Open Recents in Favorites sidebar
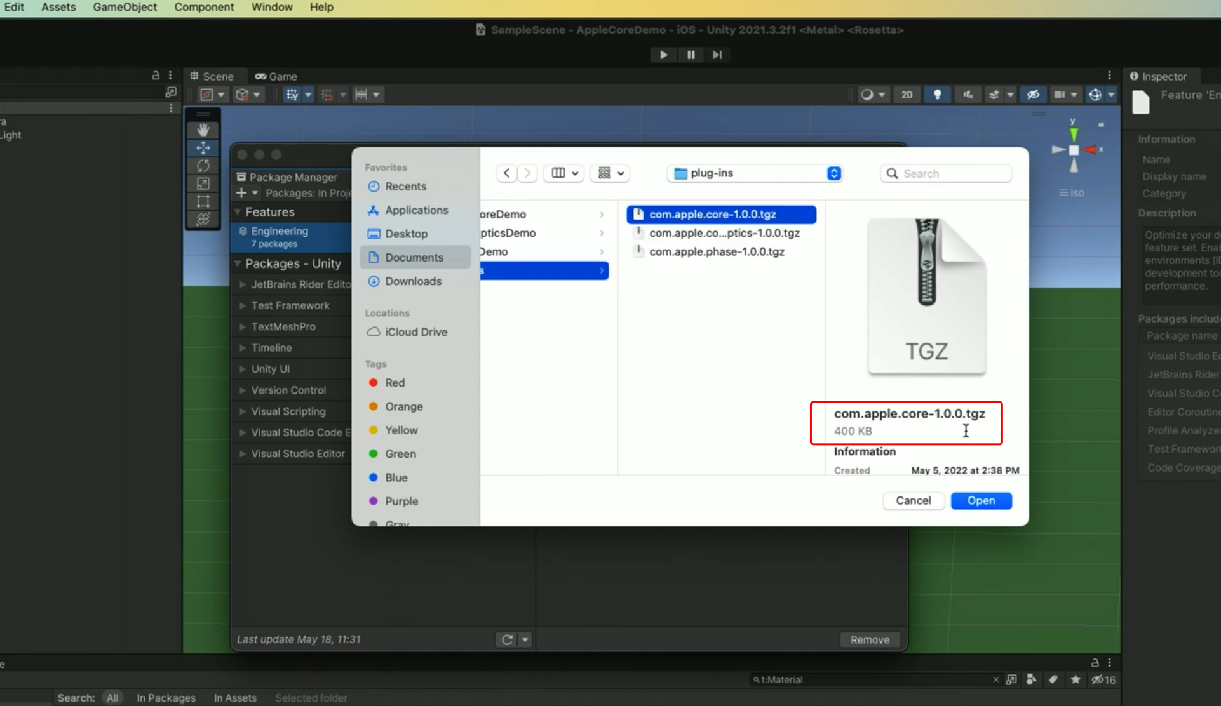Image resolution: width=1221 pixels, height=706 pixels. [415, 186]
